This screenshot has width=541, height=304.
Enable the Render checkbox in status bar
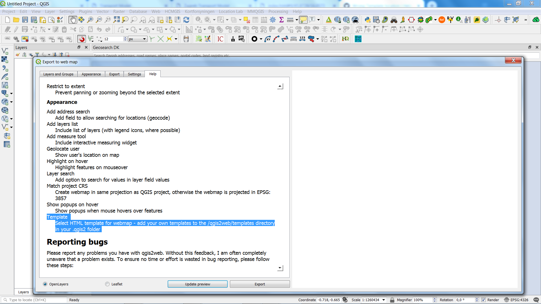pyautogui.click(x=484, y=300)
